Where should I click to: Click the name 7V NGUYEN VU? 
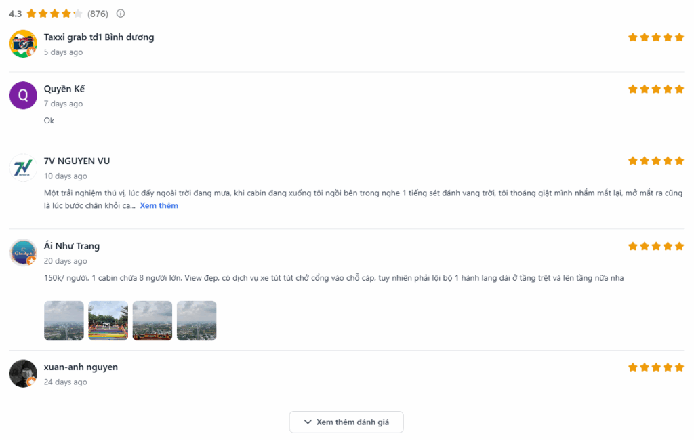(x=77, y=161)
